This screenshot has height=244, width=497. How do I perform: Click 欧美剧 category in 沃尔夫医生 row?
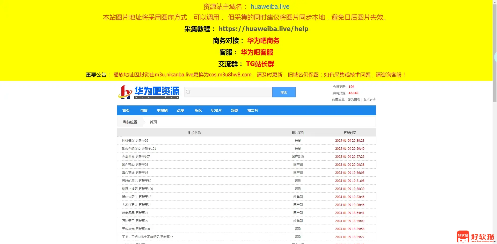(x=298, y=197)
